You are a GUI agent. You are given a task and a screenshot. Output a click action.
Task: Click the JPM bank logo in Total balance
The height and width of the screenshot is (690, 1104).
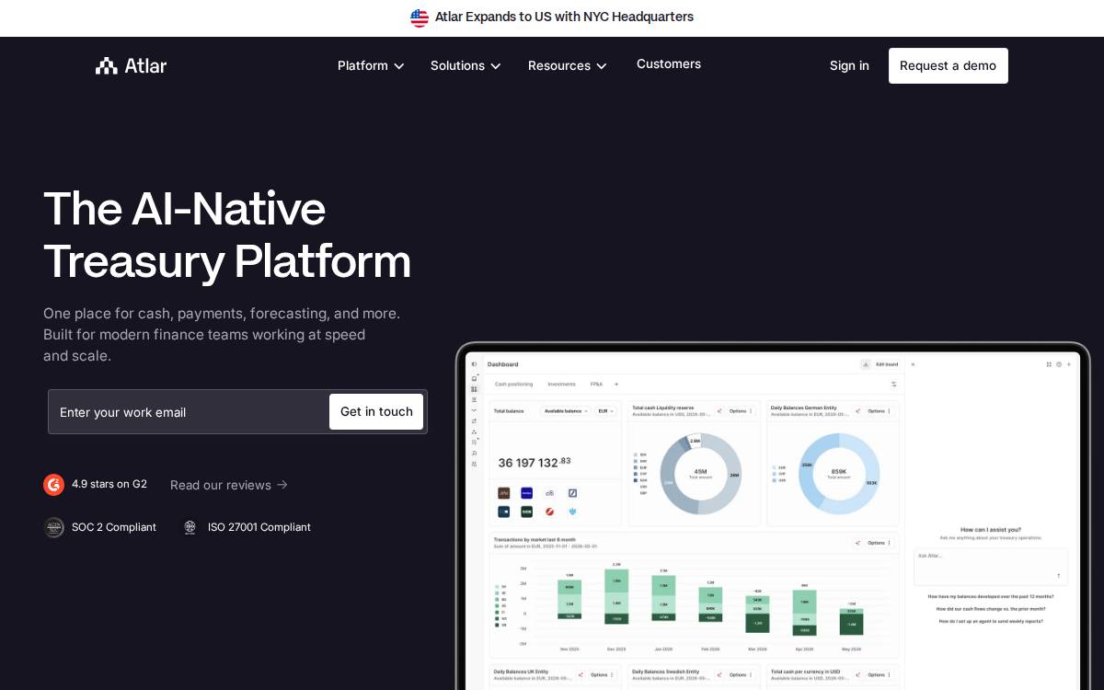coord(503,493)
